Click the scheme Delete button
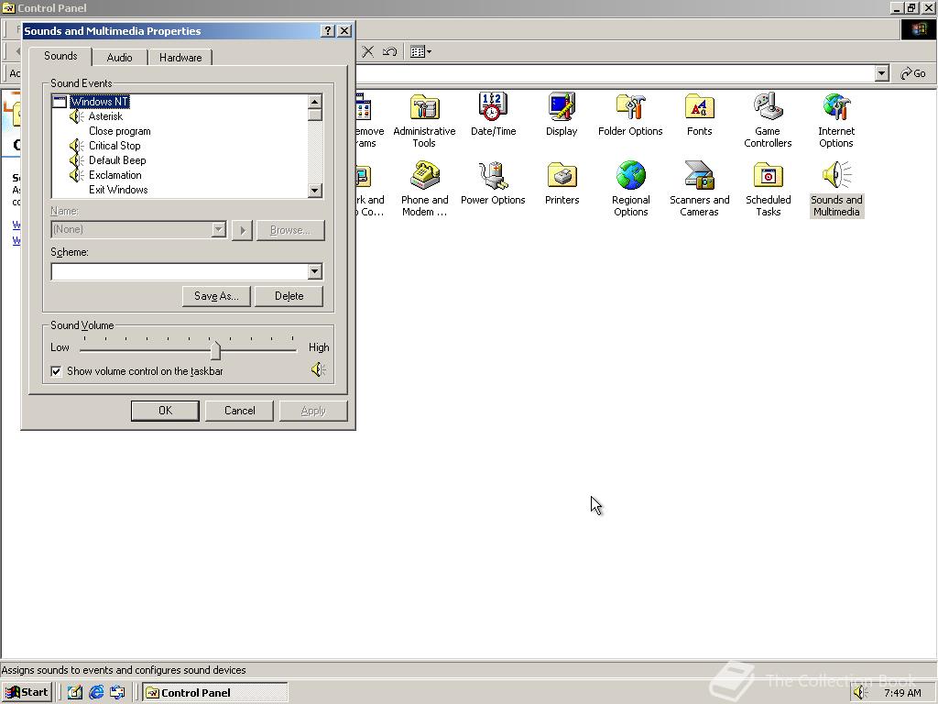The height and width of the screenshot is (704, 938). pyautogui.click(x=289, y=296)
